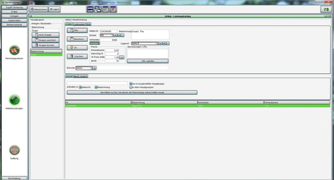This screenshot has height=180, width=334.
Task: Click the barcode value input field
Action: click(x=133, y=68)
